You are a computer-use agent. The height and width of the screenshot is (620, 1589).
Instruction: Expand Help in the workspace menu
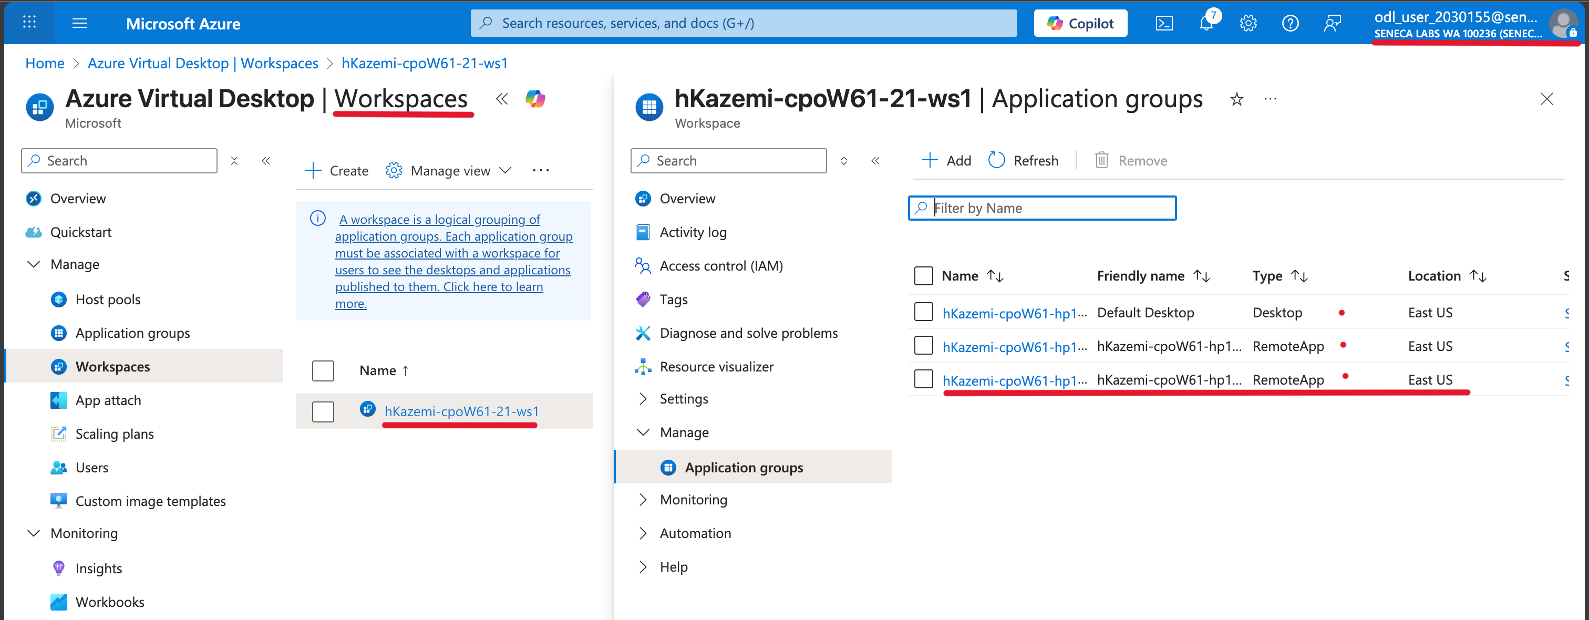pyautogui.click(x=643, y=566)
